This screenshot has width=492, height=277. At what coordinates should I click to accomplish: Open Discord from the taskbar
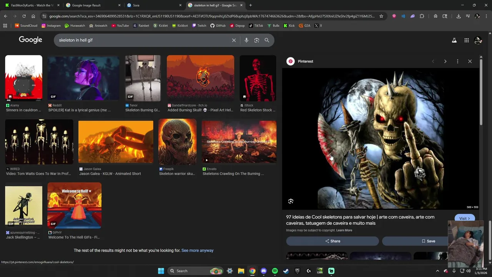coord(263,271)
